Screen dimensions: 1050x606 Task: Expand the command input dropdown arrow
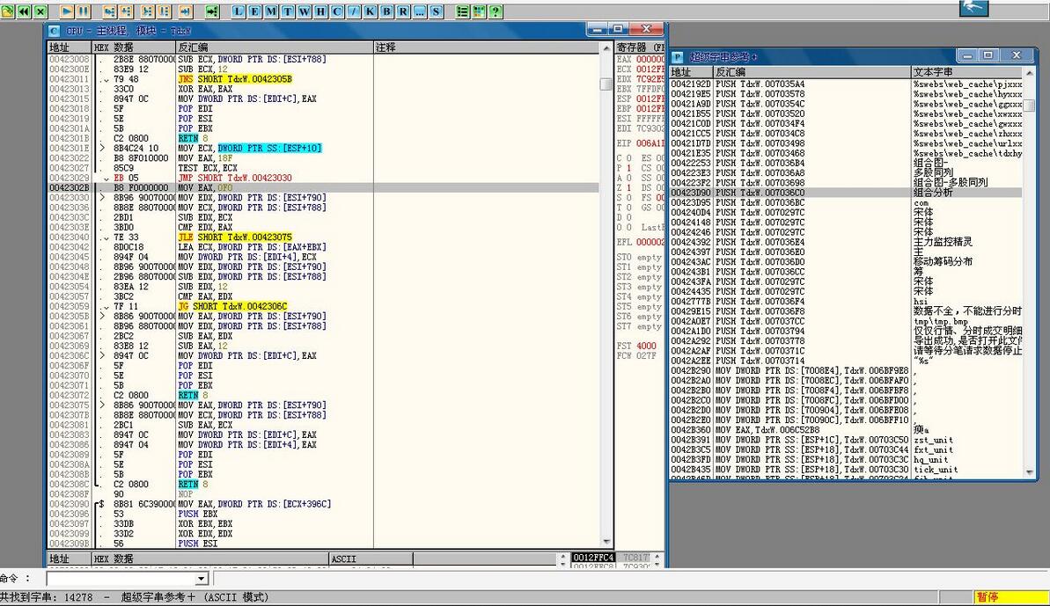click(202, 579)
